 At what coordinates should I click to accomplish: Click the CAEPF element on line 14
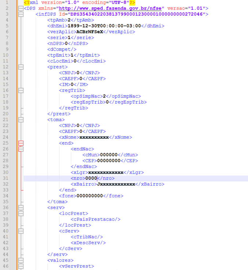coord(82,79)
